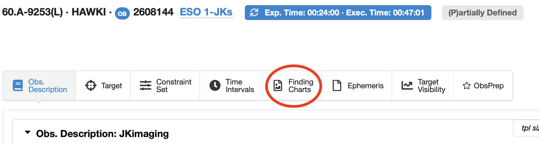Click the (P)artially Defined status button

click(x=482, y=12)
